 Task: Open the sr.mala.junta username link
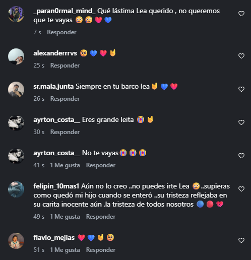(53, 87)
